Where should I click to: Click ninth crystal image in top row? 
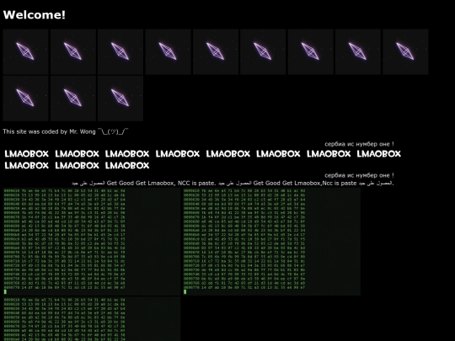[405, 51]
